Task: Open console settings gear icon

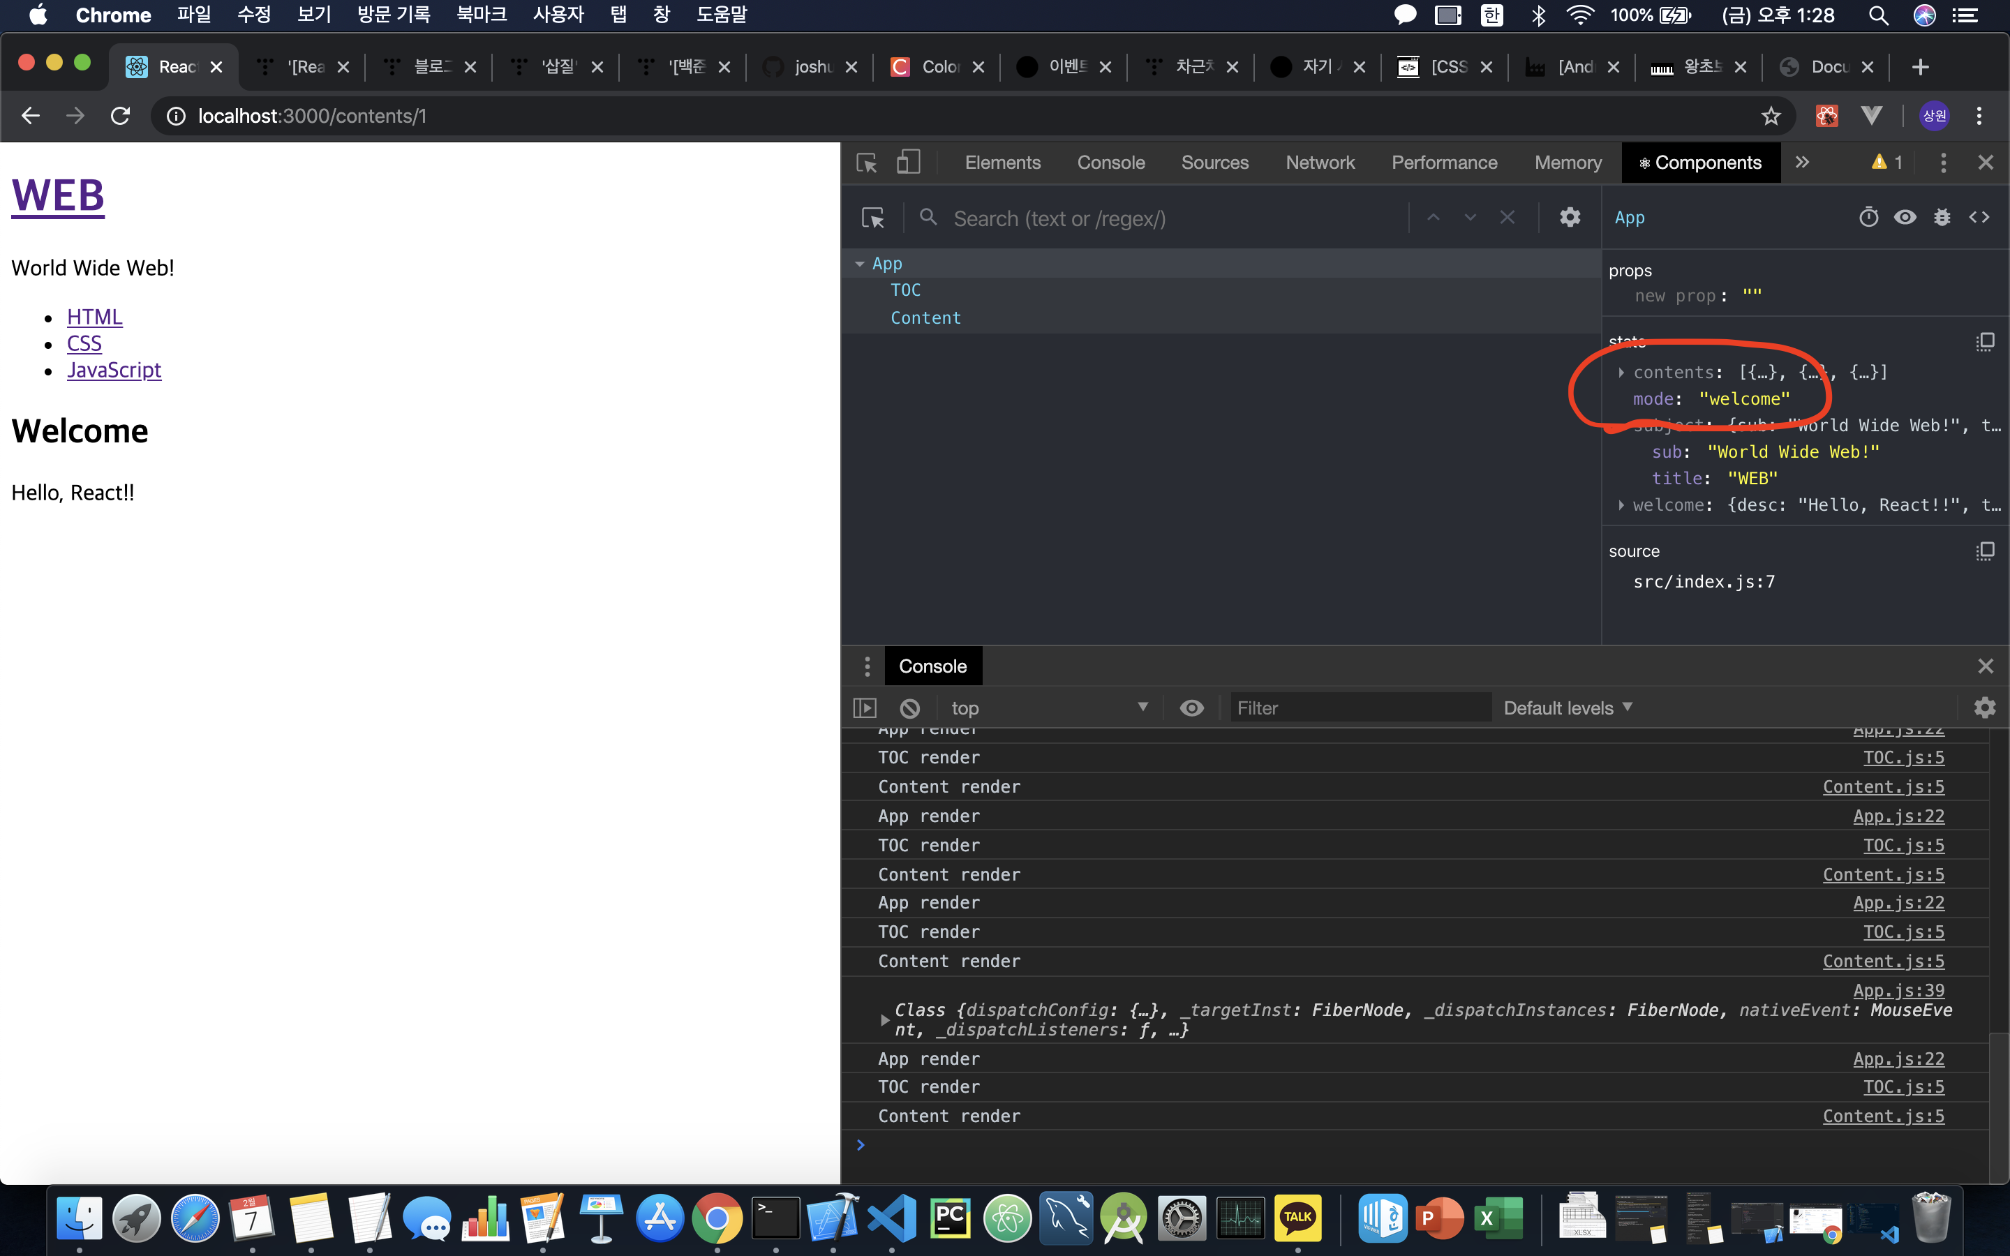Action: click(1984, 708)
